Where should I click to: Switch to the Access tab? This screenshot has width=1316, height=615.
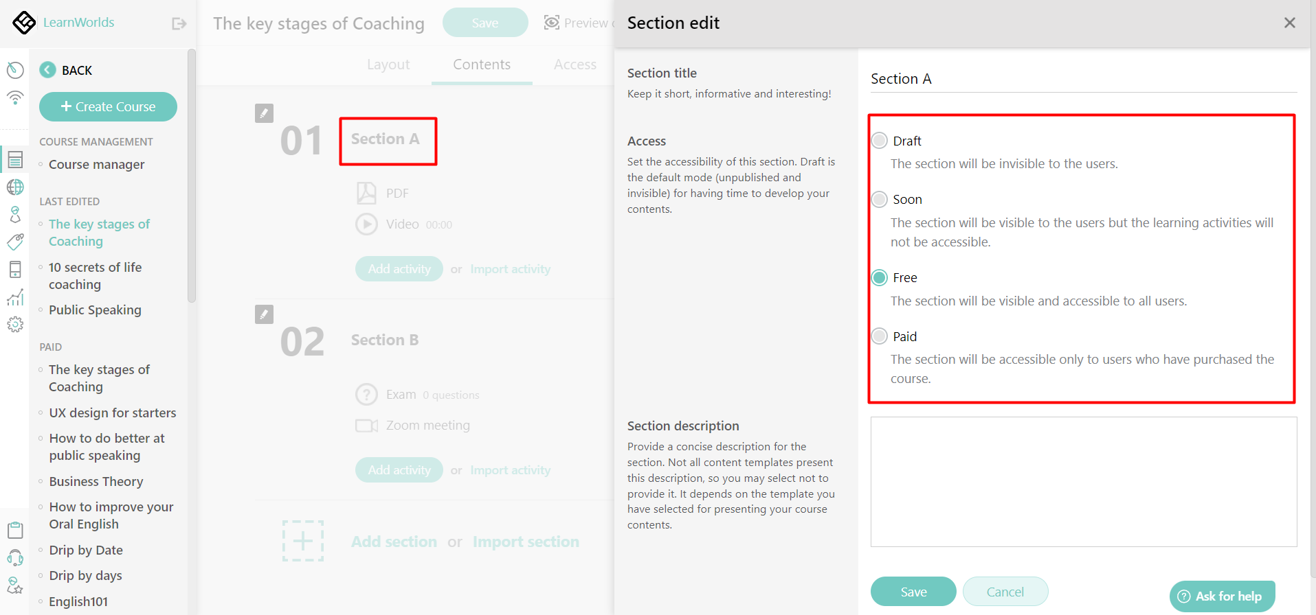(575, 64)
